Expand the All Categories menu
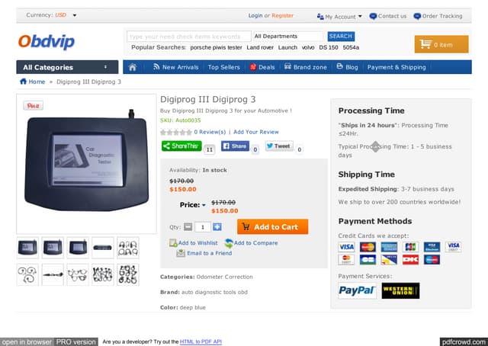 coord(67,67)
